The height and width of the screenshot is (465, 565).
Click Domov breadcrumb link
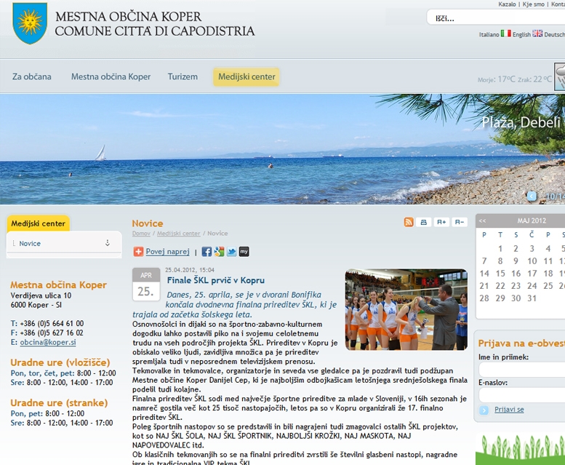[141, 234]
